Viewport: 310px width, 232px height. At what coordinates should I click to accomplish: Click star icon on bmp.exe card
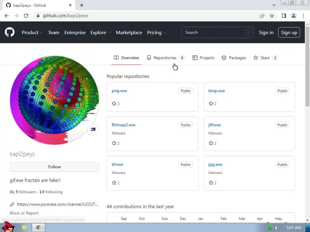(x=211, y=104)
